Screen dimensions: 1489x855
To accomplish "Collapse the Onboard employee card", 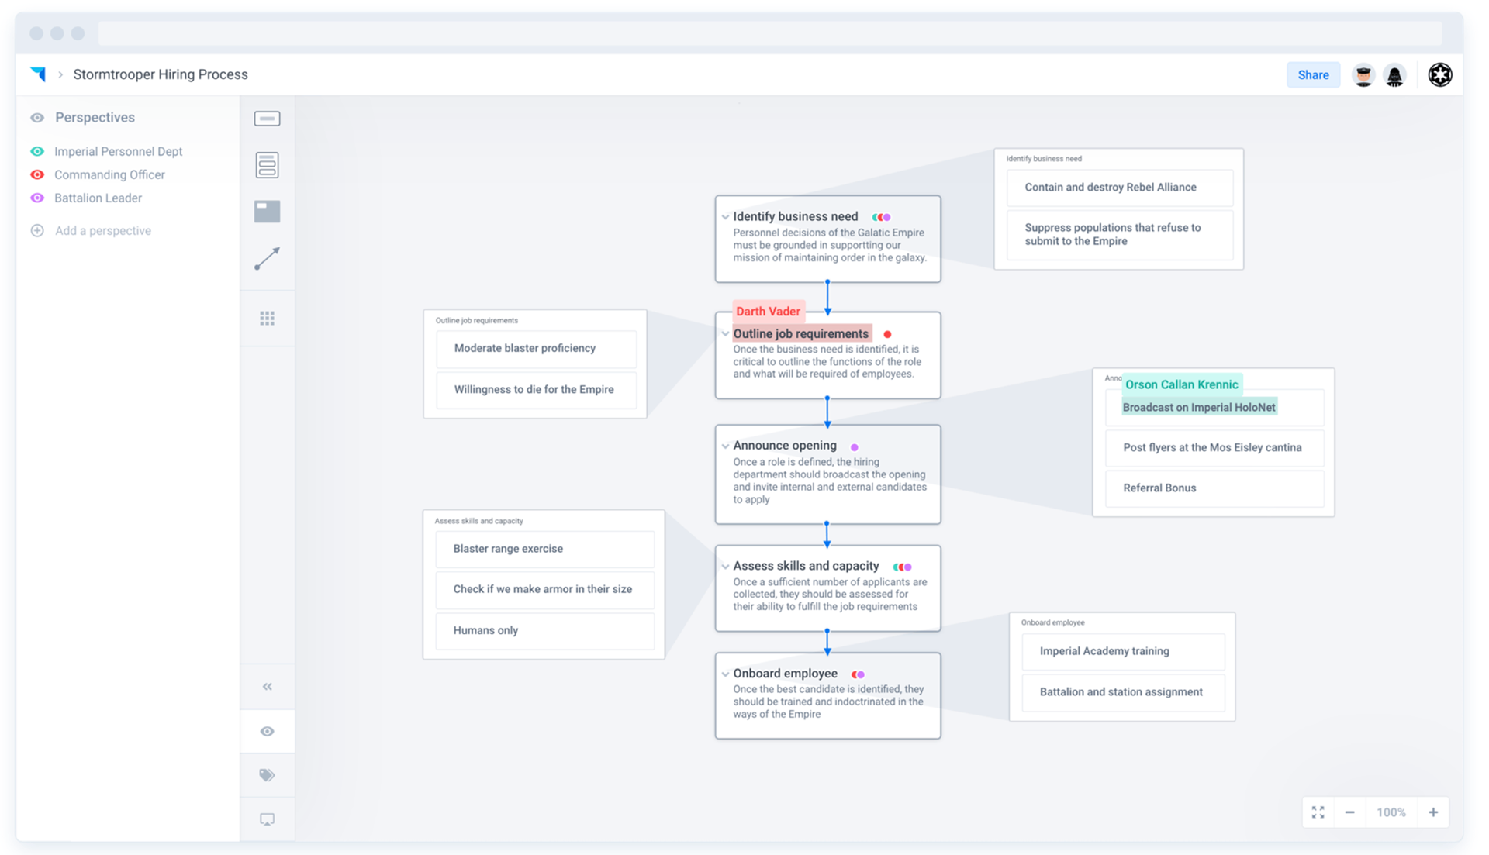I will [725, 674].
